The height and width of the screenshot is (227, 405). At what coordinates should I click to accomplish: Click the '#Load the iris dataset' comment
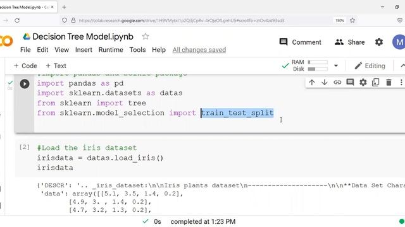coord(87,148)
